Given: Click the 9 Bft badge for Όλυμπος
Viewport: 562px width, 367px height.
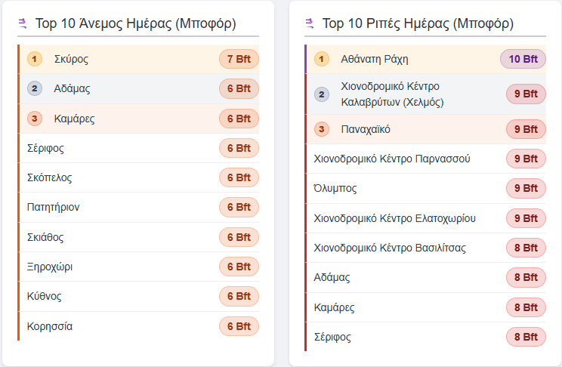Looking at the screenshot, I should pyautogui.click(x=526, y=188).
